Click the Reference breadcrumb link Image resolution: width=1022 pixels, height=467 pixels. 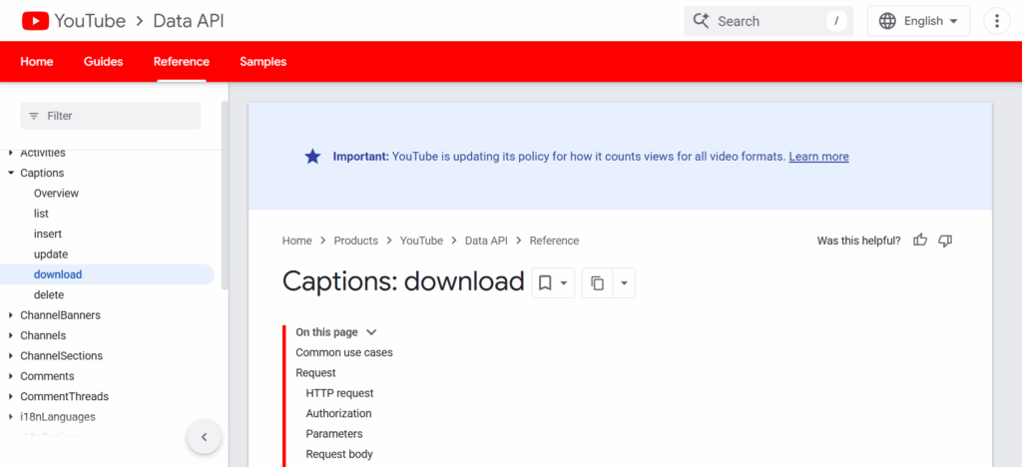tap(554, 240)
